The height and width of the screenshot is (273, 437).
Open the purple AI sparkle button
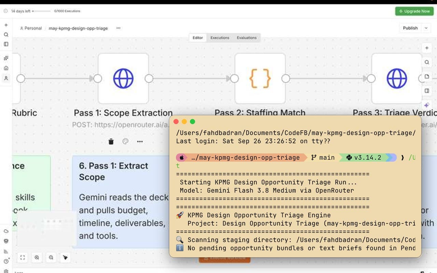(427, 105)
